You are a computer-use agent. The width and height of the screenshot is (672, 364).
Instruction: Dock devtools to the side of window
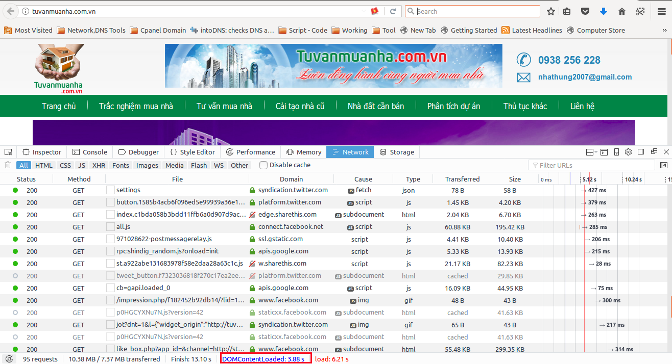(642, 152)
